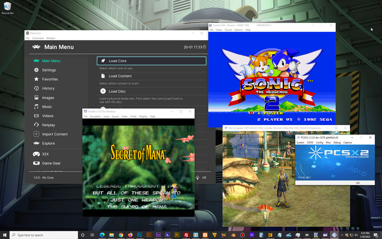Expand the Netplay menu in Snes9X

point(143,117)
